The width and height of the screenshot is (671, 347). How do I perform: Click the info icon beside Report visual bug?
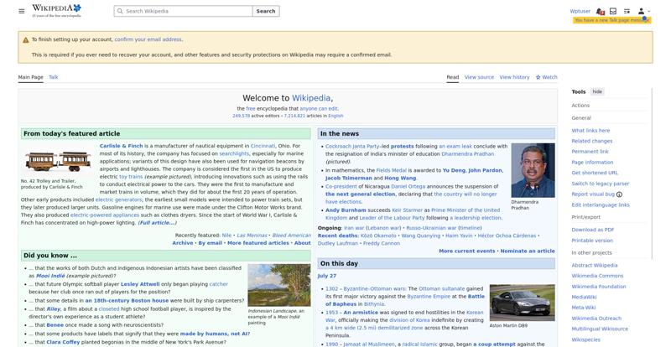[619, 194]
